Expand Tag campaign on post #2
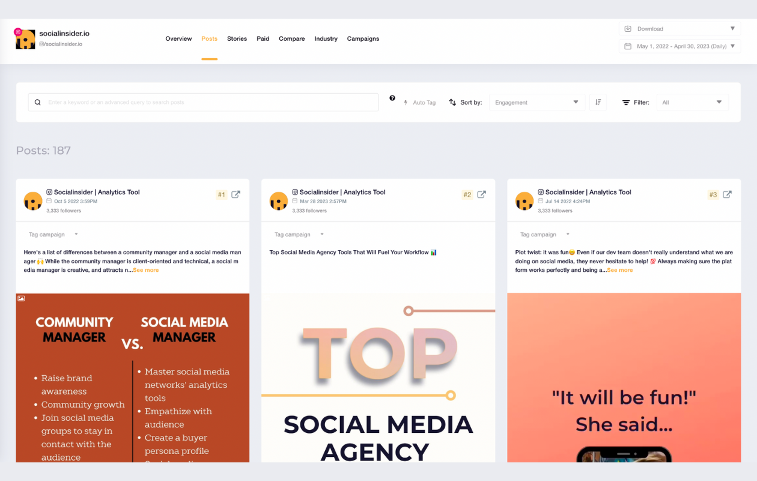This screenshot has width=757, height=481. click(x=299, y=234)
